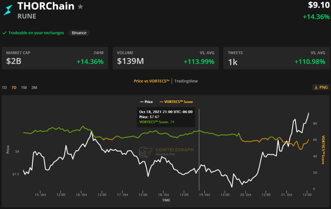Switch to 3M time range
The height and width of the screenshot is (209, 331).
(34, 87)
